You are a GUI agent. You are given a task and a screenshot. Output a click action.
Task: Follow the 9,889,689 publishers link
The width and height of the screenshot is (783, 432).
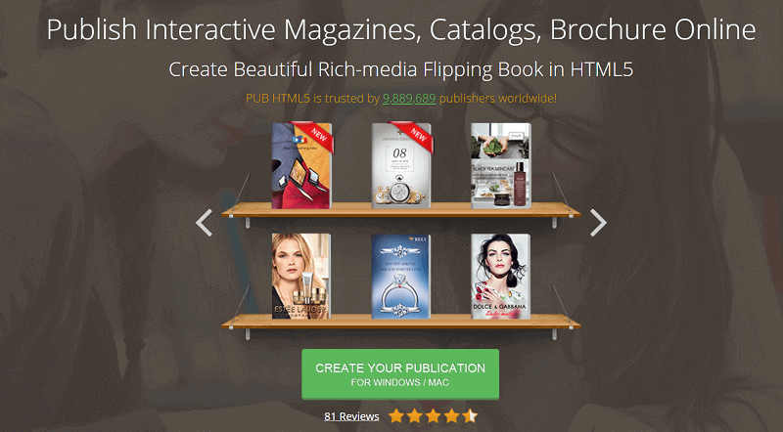[409, 99]
